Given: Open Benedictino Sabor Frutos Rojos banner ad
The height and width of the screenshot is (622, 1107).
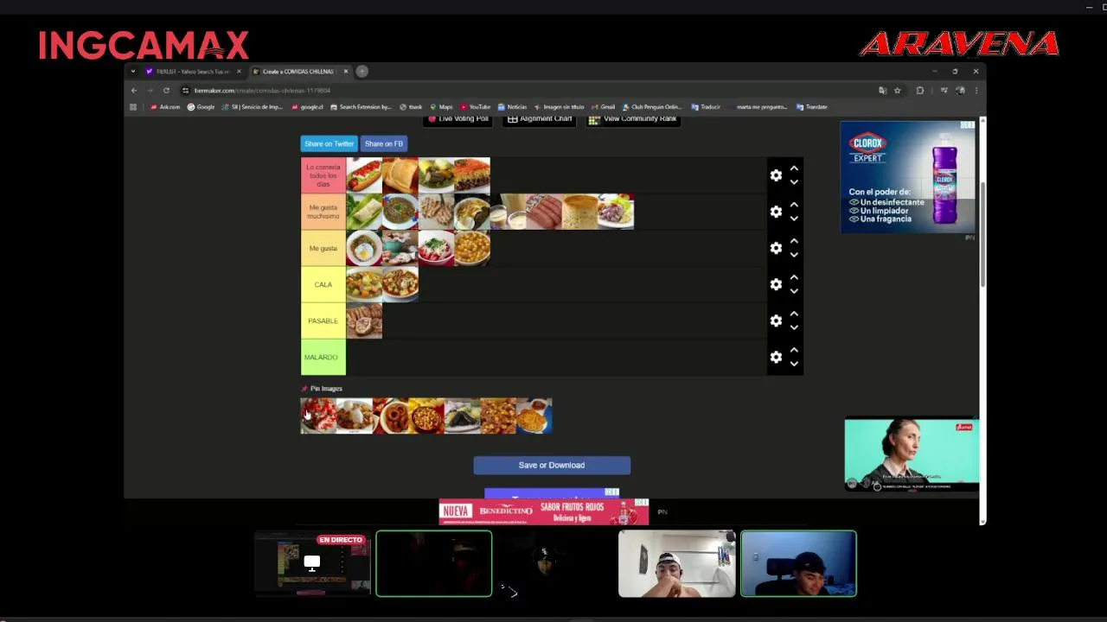Looking at the screenshot, I should 543,511.
